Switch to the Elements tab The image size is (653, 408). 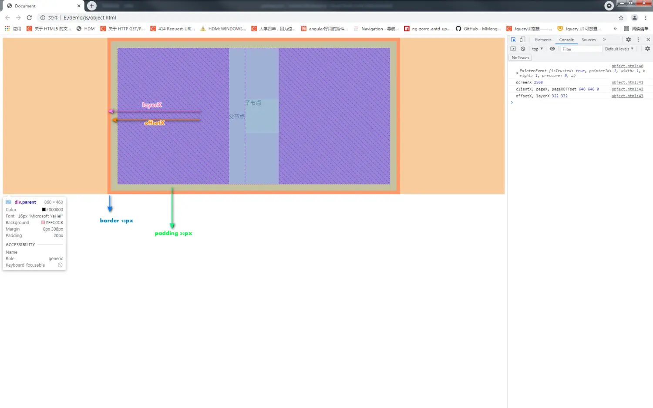(543, 40)
